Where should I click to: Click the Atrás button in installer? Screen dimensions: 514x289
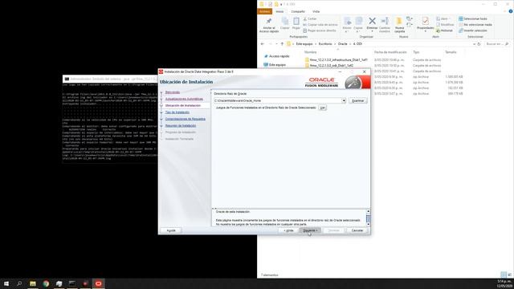click(288, 230)
